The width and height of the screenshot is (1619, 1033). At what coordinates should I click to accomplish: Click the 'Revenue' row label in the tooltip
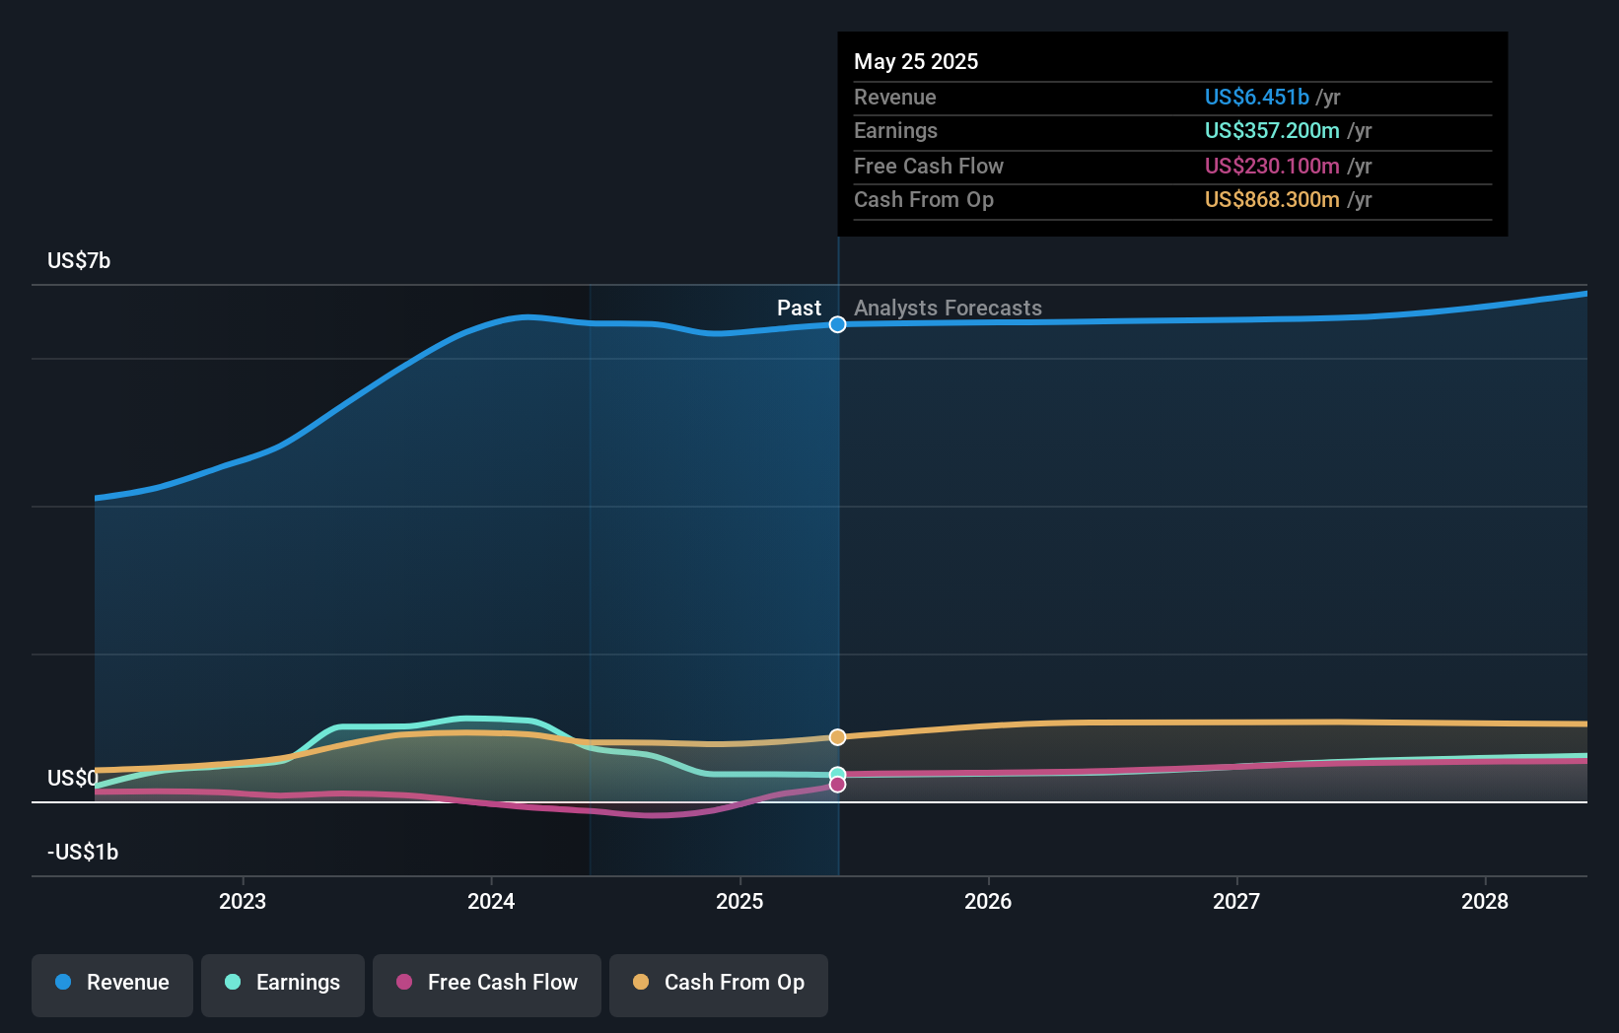895,97
